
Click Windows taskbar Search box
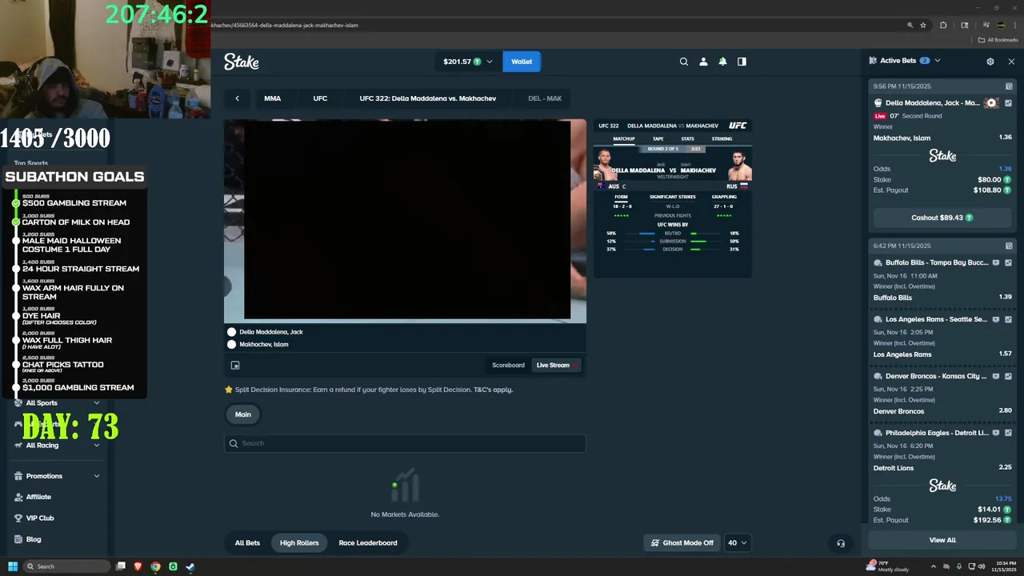[x=67, y=566]
